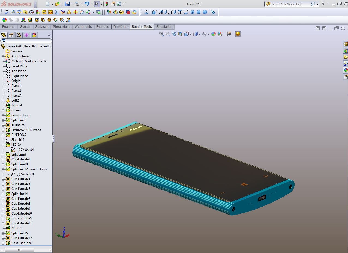Open SolidWorks Resources home icon in task pane

click(346, 44)
